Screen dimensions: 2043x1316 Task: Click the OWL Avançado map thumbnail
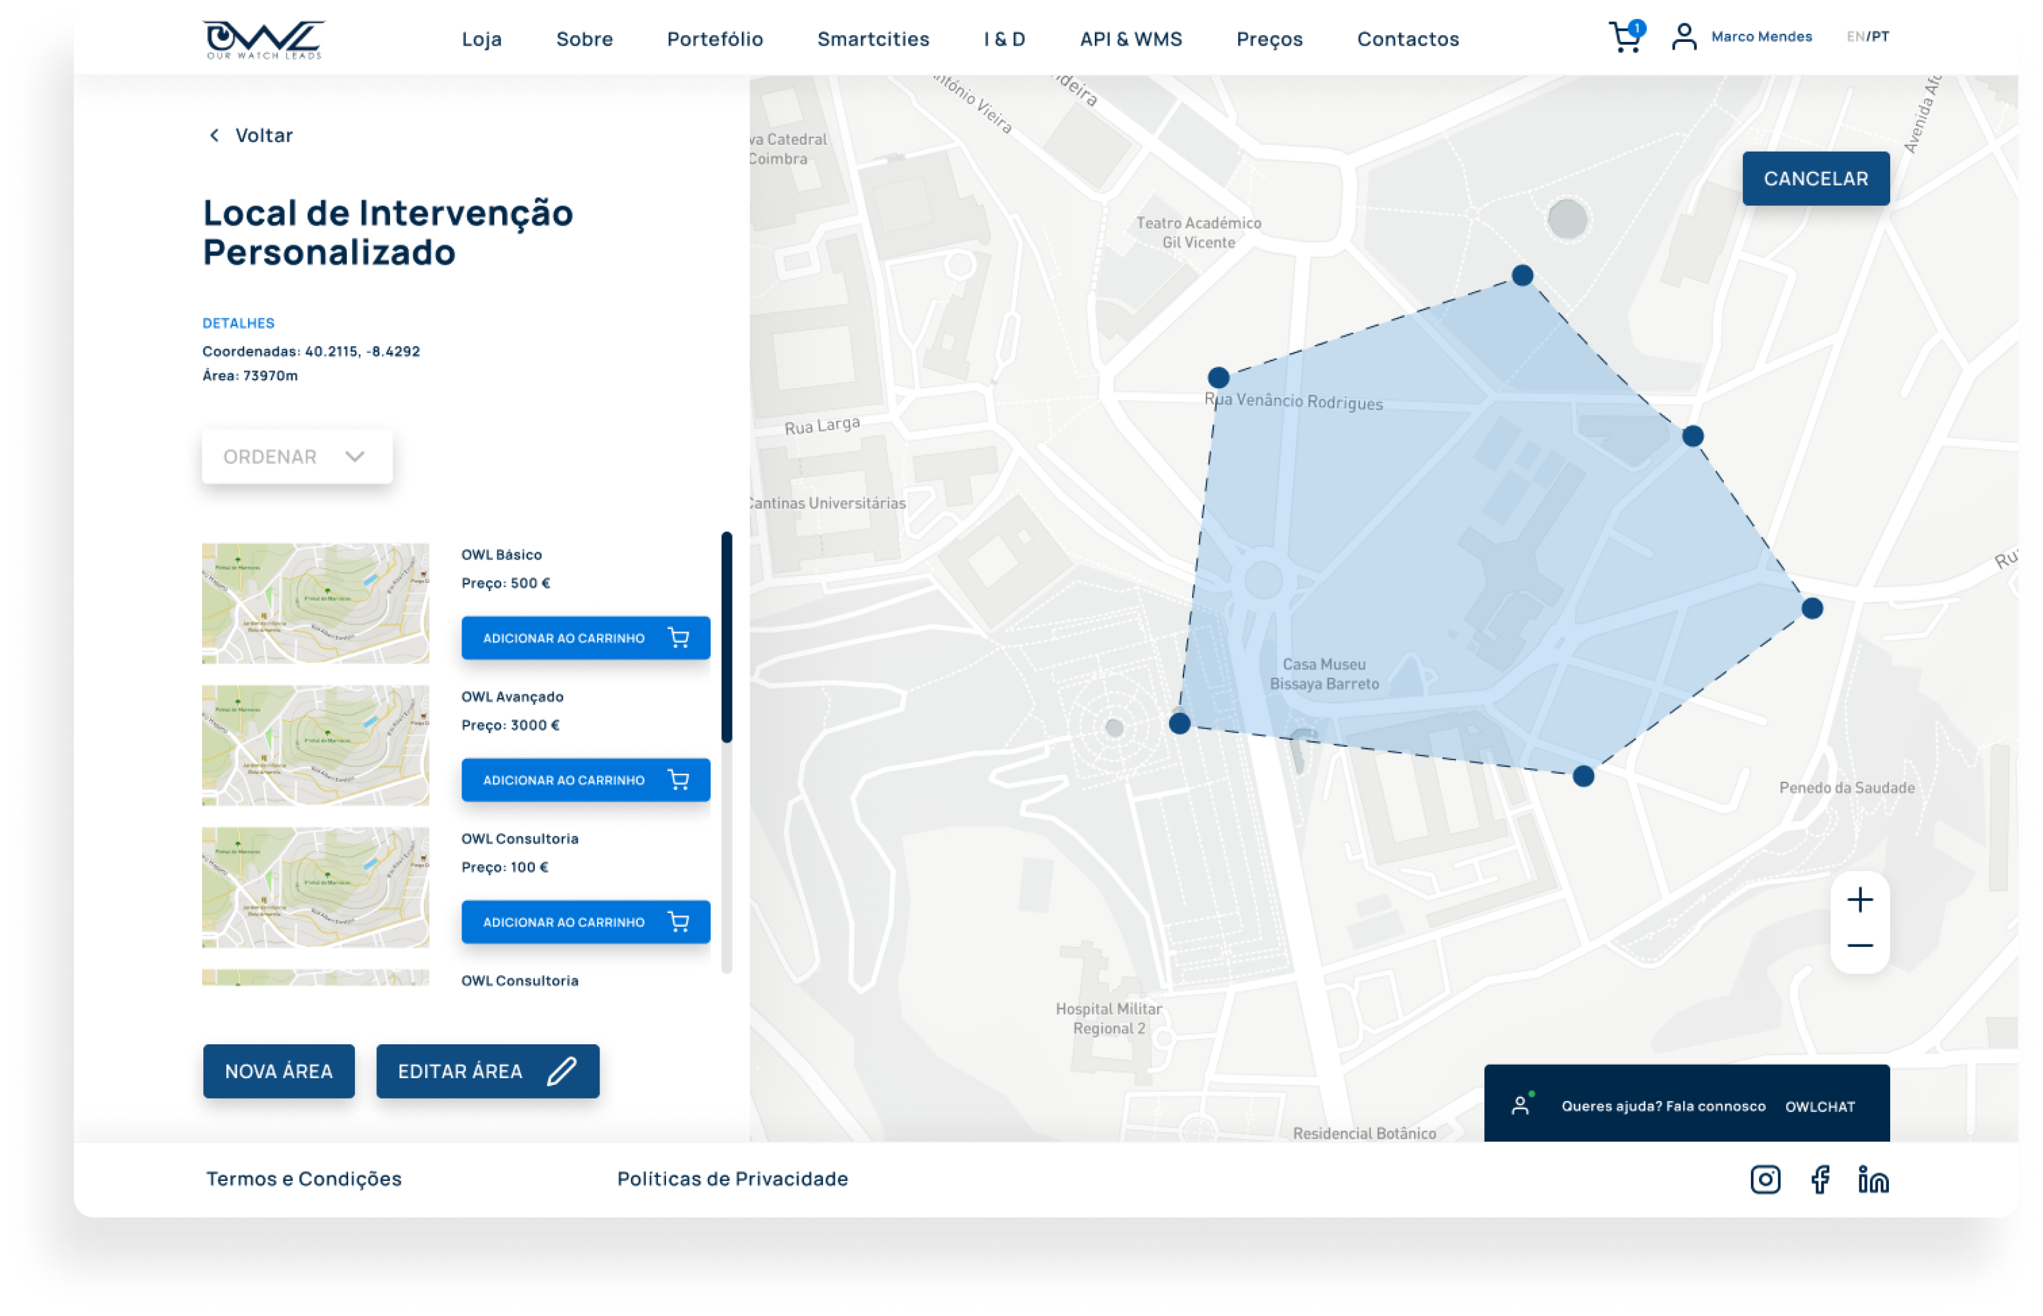coord(315,744)
